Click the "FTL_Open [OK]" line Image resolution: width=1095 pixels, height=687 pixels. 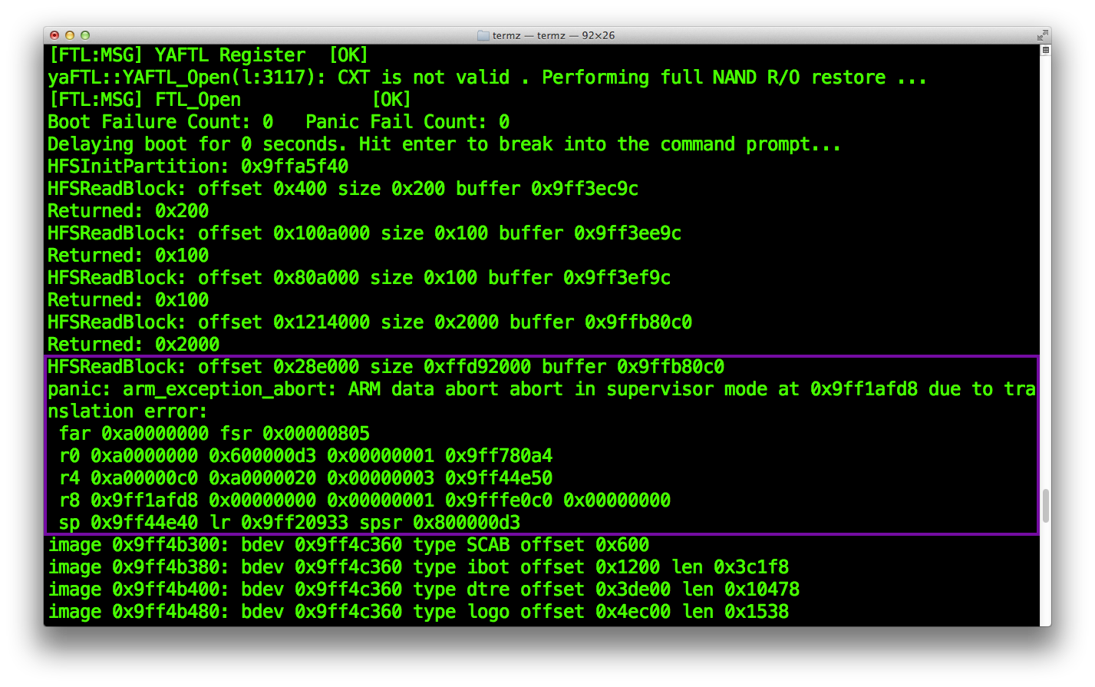(229, 100)
